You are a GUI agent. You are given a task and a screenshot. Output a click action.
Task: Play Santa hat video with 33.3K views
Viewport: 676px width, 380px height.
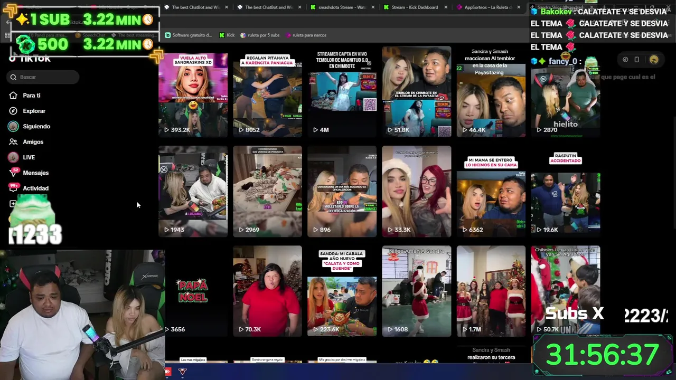[416, 192]
